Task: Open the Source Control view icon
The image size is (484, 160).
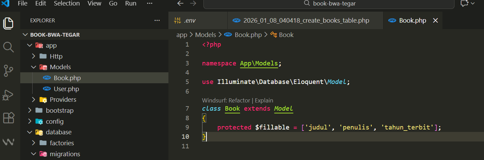Action: click(8, 71)
